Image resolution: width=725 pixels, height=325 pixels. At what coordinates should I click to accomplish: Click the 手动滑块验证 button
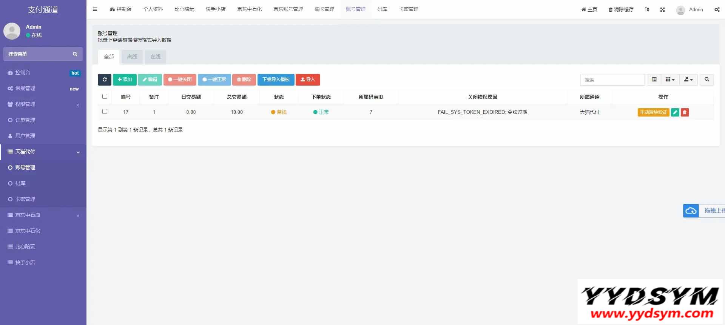[653, 112]
